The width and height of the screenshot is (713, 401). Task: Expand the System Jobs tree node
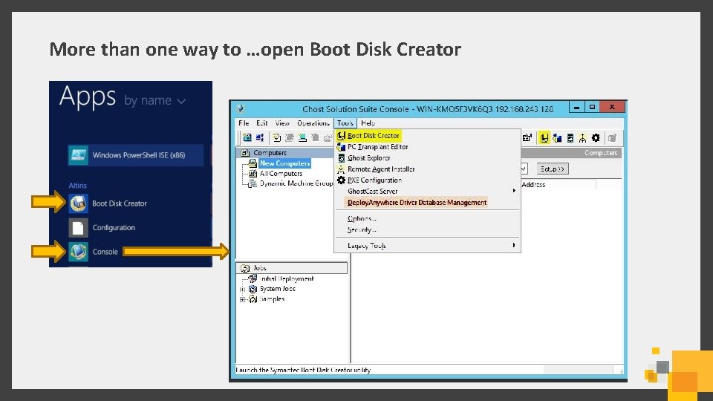(242, 289)
